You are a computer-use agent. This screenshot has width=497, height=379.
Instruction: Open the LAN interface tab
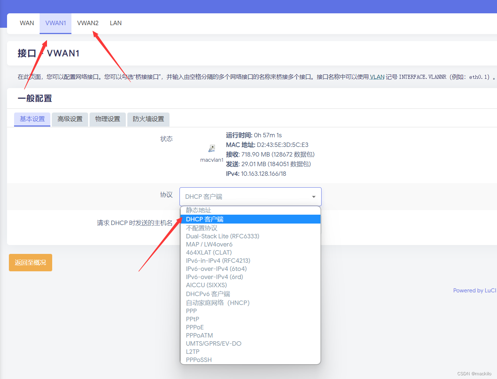116,23
